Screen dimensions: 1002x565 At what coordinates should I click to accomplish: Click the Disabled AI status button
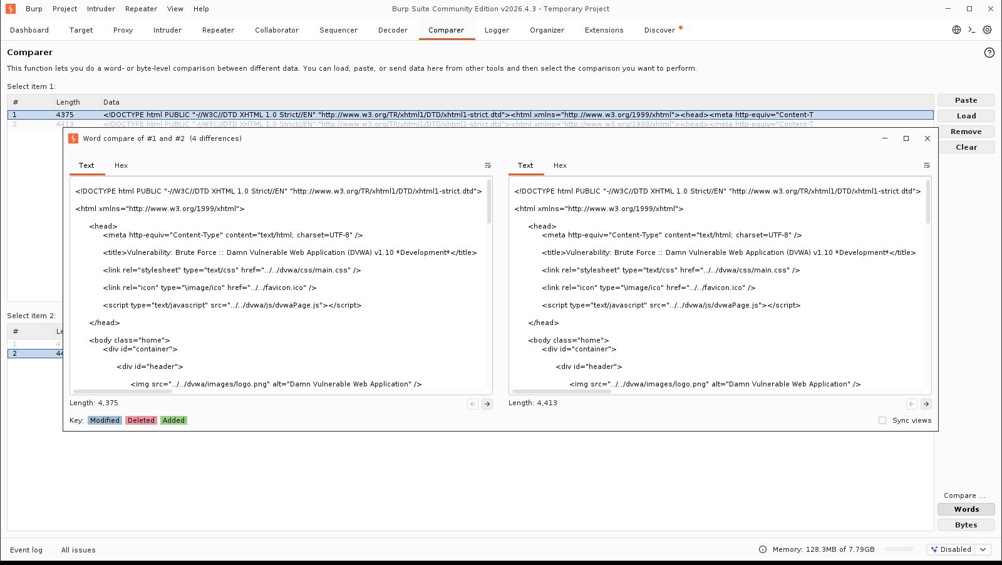point(951,549)
